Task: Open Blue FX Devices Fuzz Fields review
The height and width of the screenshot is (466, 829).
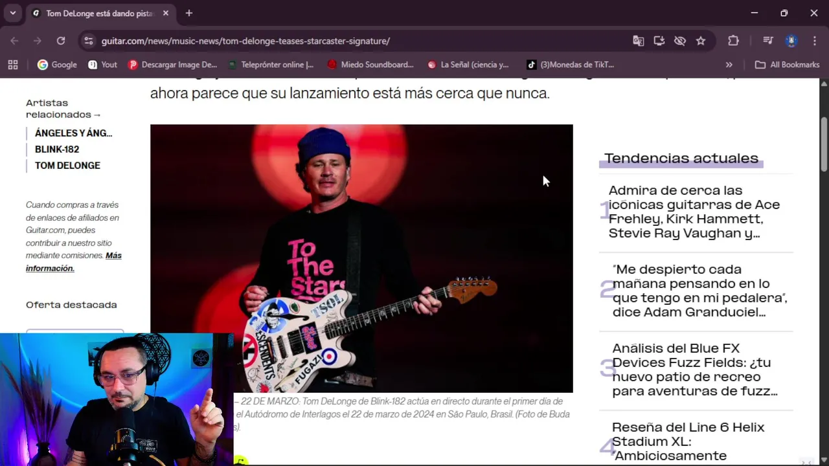Action: point(695,370)
